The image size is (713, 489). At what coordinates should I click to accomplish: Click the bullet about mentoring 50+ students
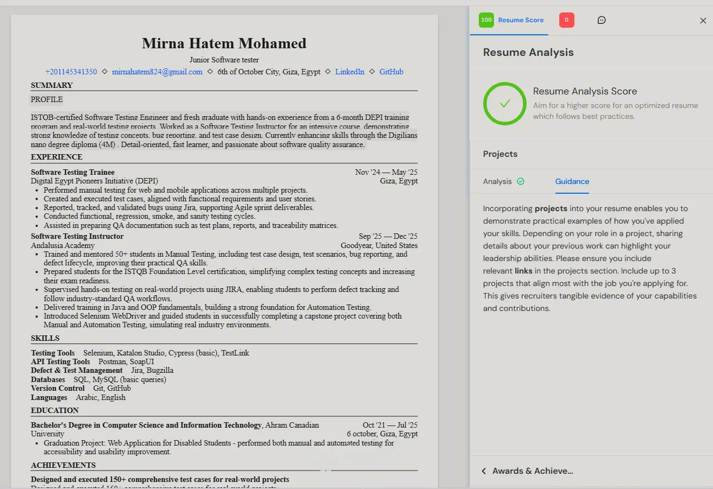pos(226,258)
